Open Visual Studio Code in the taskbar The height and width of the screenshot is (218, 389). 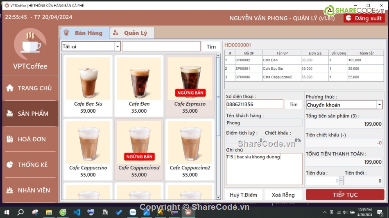[x=77, y=212]
